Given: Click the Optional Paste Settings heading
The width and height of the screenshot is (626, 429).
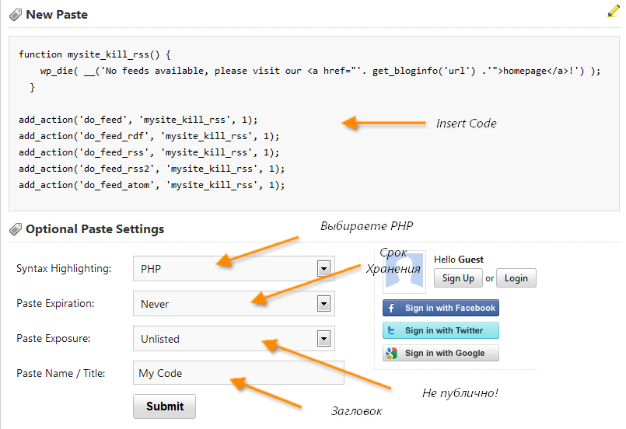Looking at the screenshot, I should [95, 229].
